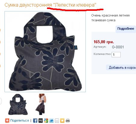Print the page with the printer icon
This screenshot has width=136, height=124.
[x=68, y=120]
